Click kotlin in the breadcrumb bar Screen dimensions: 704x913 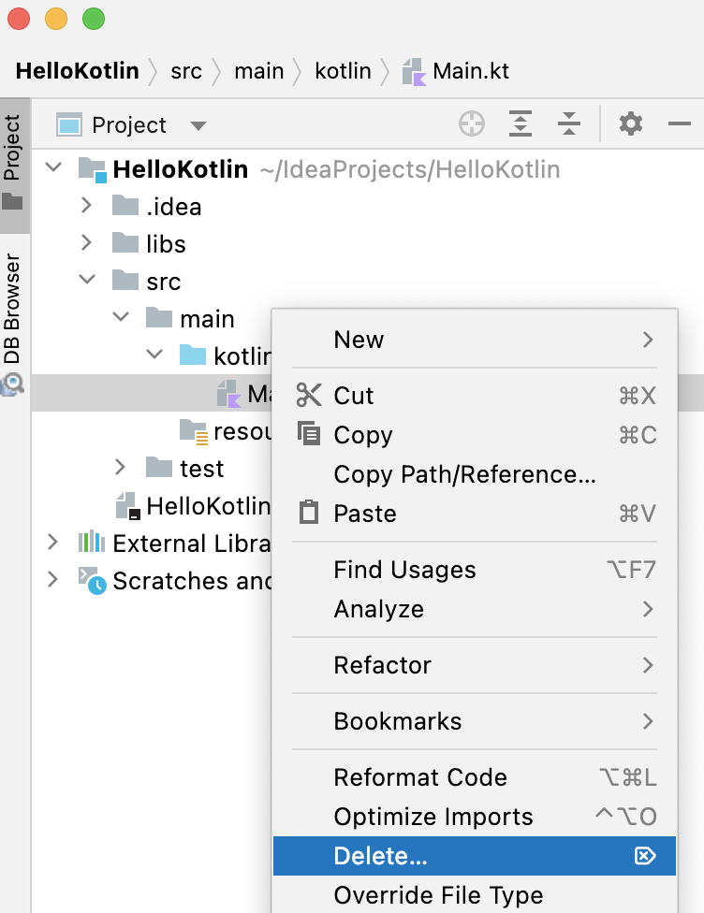(x=343, y=71)
